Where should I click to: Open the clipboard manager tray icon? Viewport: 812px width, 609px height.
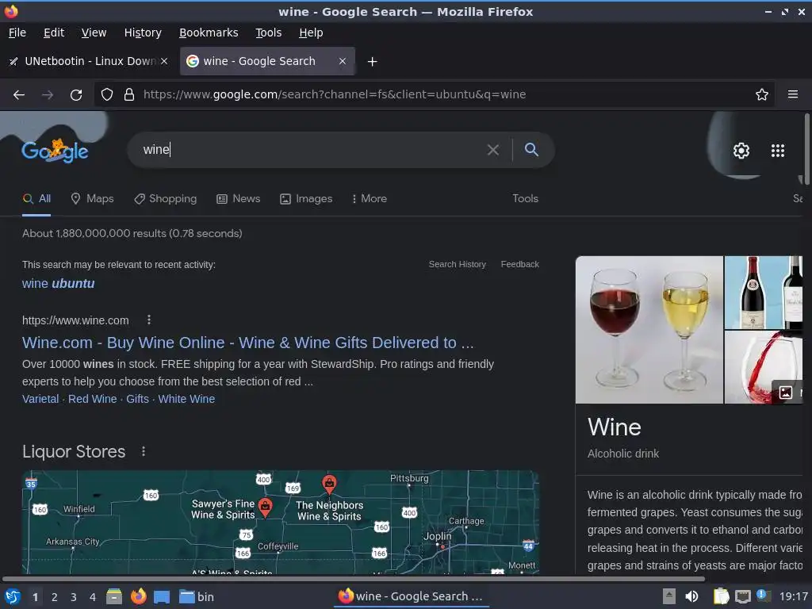721,596
